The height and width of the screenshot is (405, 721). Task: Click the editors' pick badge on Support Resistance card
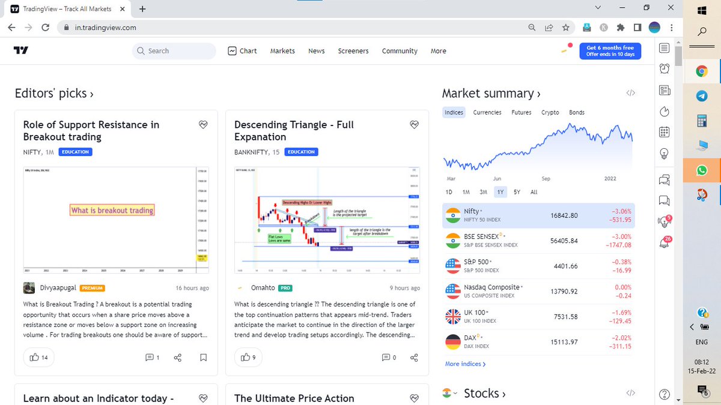[x=203, y=124]
